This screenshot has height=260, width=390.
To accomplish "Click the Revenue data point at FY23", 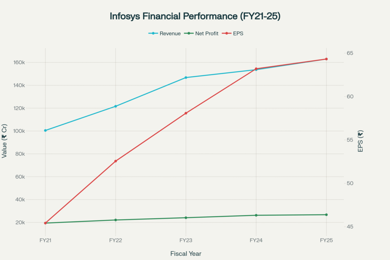I will 186,78.
